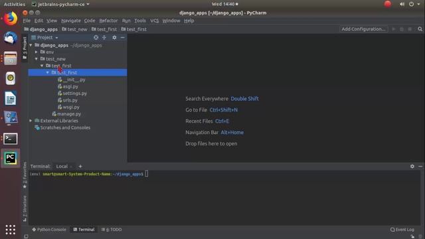Collapse the django_apps root folder
425x239 pixels.
click(31, 45)
